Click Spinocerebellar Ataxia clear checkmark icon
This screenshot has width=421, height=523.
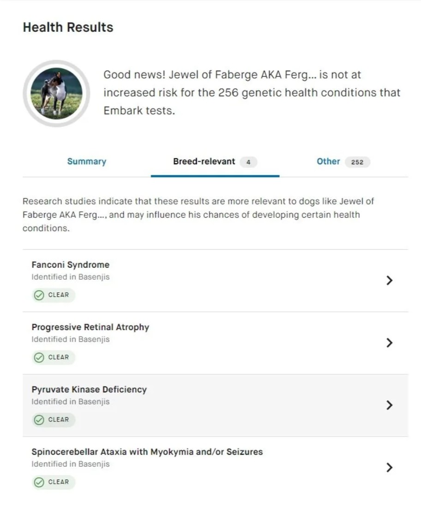[39, 482]
